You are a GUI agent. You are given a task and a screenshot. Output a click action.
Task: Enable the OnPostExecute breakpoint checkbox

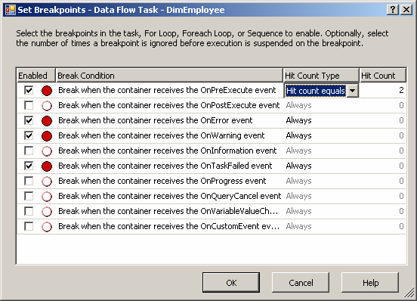(x=29, y=105)
